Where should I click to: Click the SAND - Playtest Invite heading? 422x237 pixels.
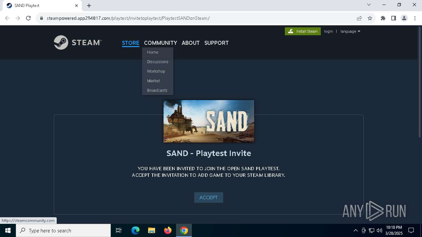pos(209,153)
